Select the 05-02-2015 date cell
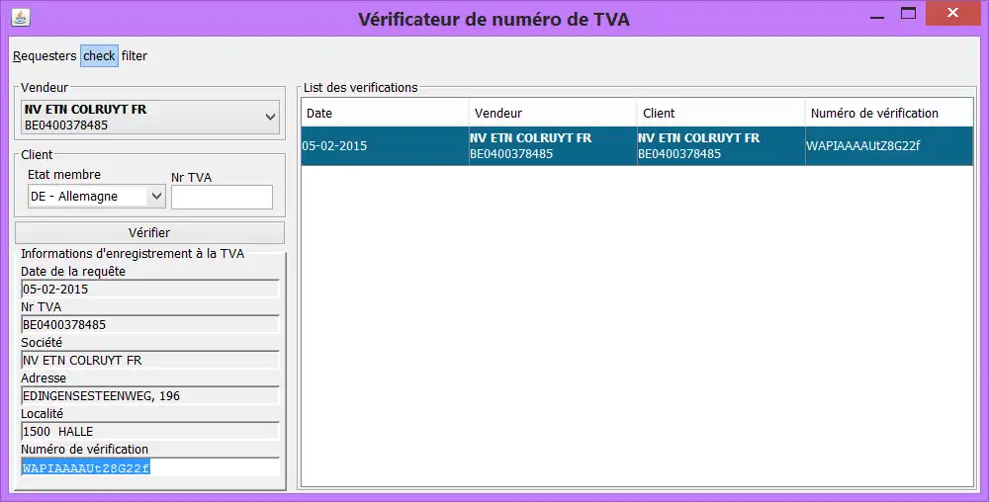 (385, 146)
